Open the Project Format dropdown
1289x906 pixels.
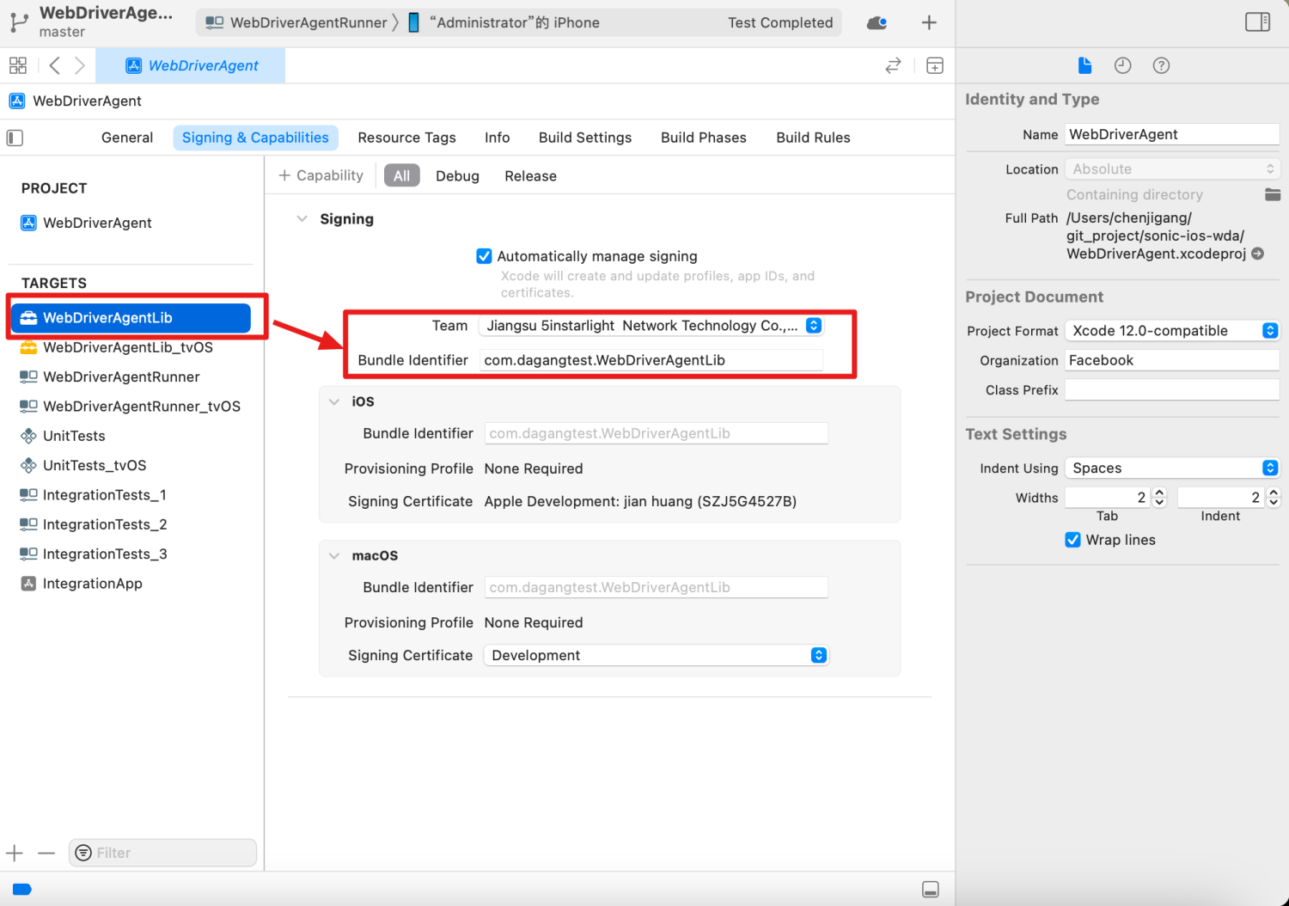click(1172, 331)
